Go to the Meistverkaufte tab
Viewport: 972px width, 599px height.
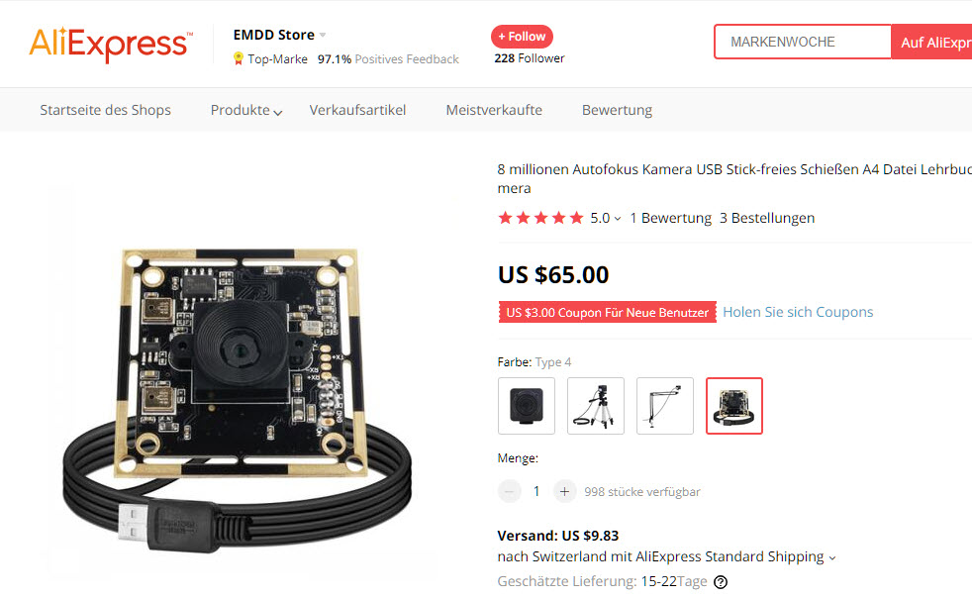point(494,110)
